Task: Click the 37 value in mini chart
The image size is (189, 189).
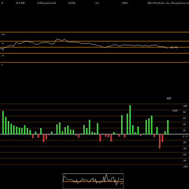Action: tap(122, 184)
